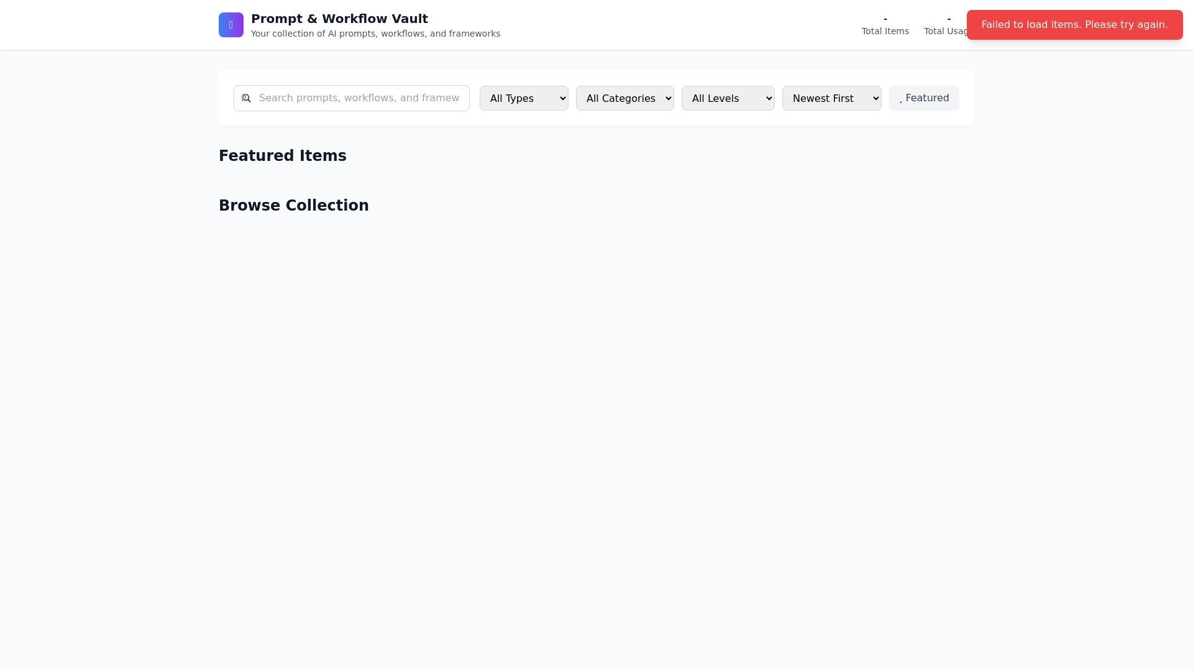This screenshot has height=671, width=1193.
Task: Click the Prompt & Workflow Vault title
Action: [339, 19]
